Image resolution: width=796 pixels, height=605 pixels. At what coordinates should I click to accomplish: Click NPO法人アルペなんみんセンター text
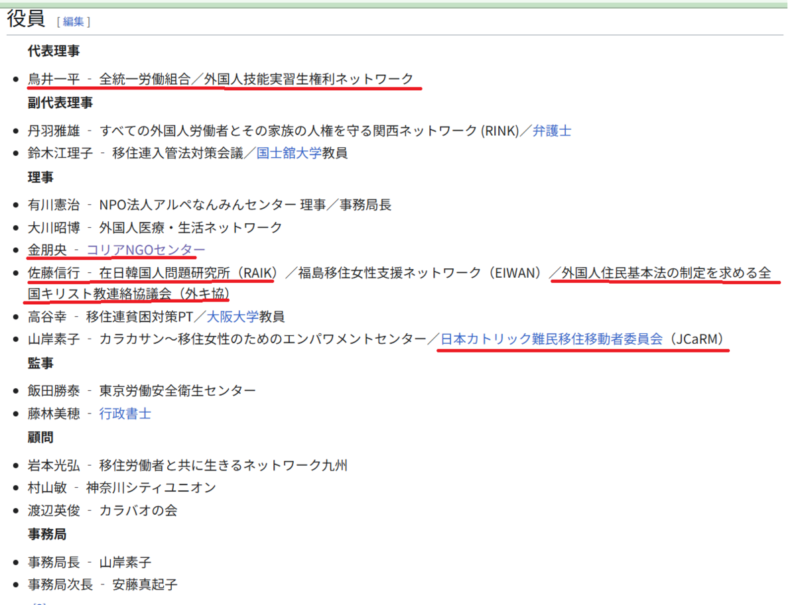tap(197, 205)
